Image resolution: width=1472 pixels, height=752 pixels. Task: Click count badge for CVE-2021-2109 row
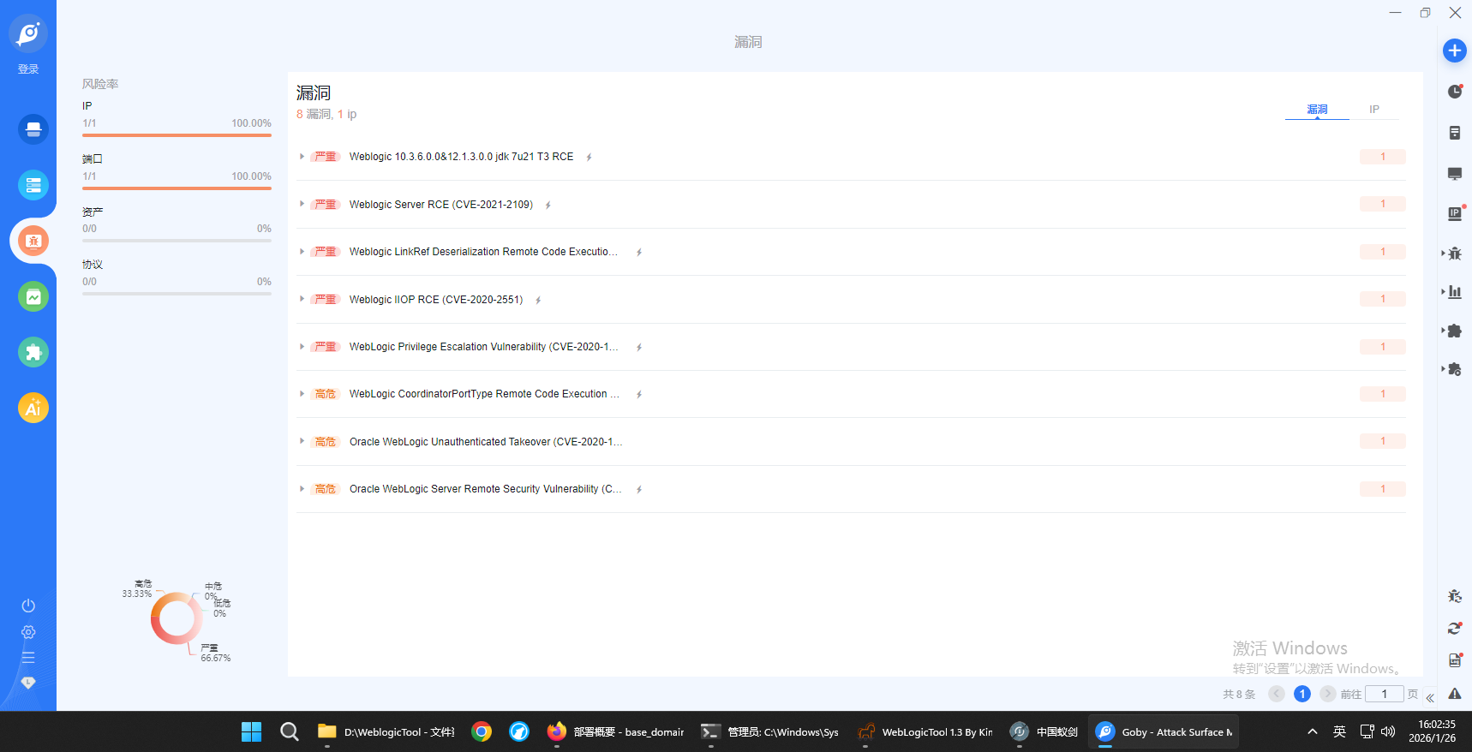(x=1383, y=204)
